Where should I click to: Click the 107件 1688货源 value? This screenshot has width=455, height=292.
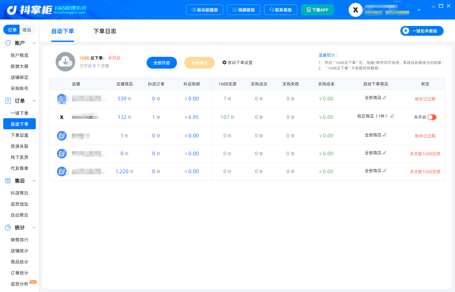227,117
